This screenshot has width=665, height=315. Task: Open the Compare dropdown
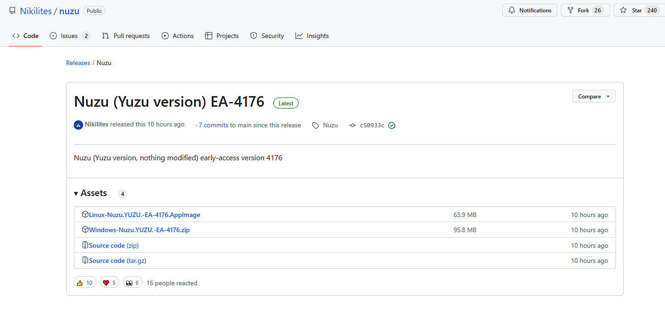click(594, 97)
